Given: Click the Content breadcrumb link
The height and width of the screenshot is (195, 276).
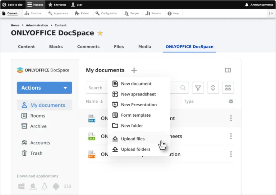Looking at the screenshot, I should (x=60, y=25).
